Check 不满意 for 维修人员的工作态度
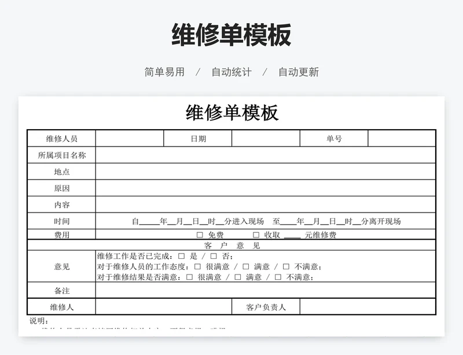The image size is (463, 355). (286, 266)
